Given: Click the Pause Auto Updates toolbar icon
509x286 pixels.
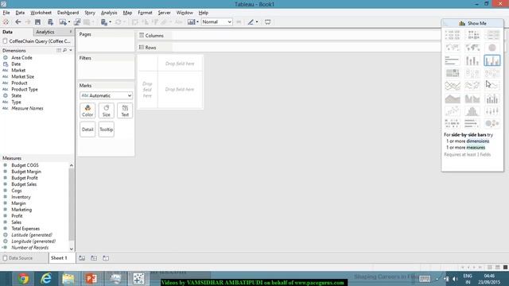Looking at the screenshot, I should (103, 22).
